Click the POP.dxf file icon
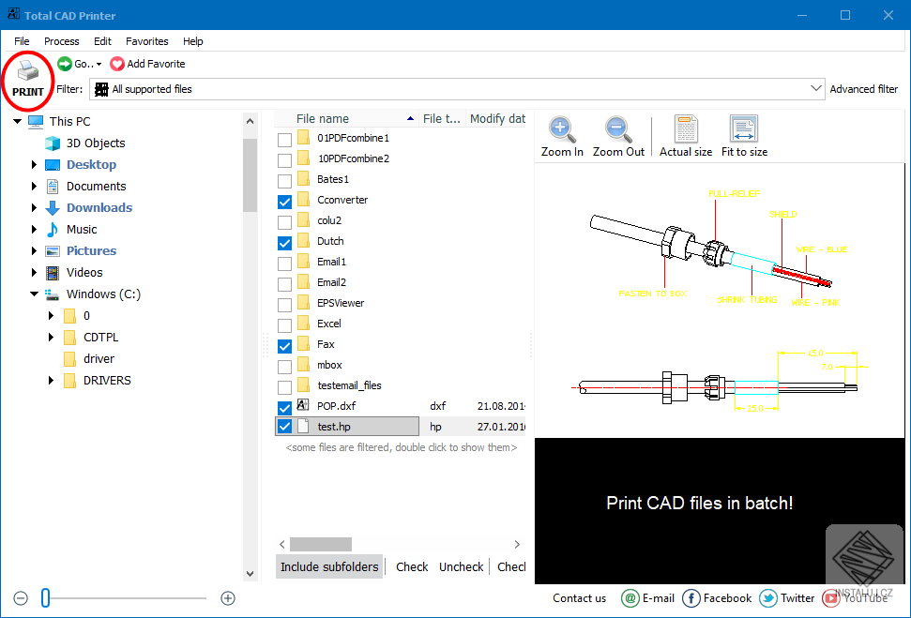911x618 pixels. click(303, 405)
